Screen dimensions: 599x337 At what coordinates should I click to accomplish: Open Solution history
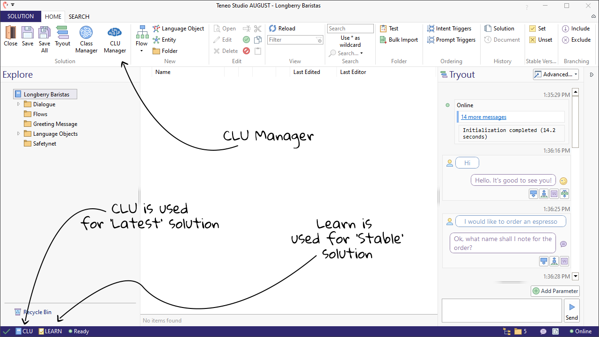[499, 29]
